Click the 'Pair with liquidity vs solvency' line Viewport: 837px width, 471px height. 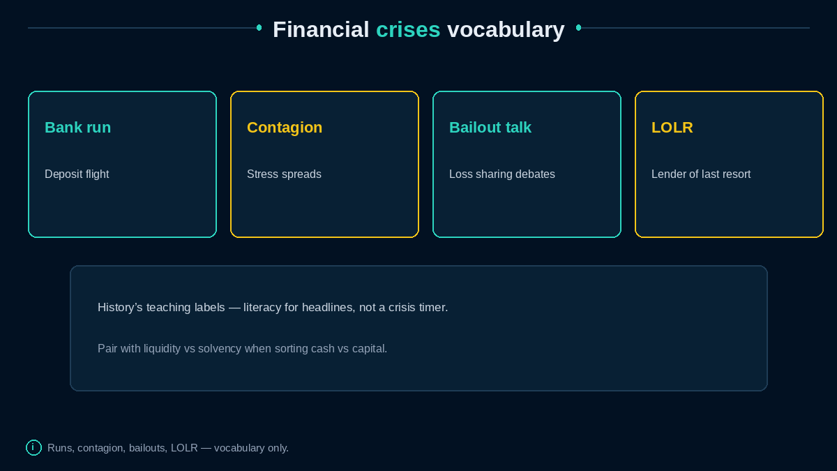click(x=242, y=348)
